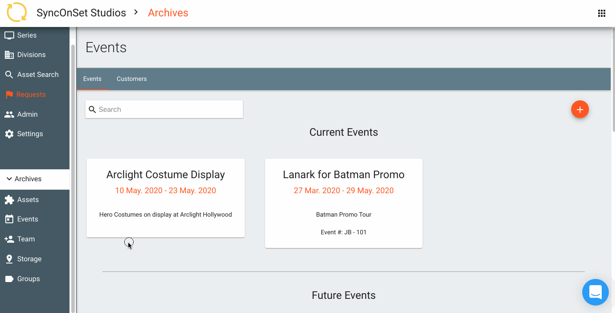Click the Archives breadcrumb link
The image size is (615, 313).
(168, 13)
